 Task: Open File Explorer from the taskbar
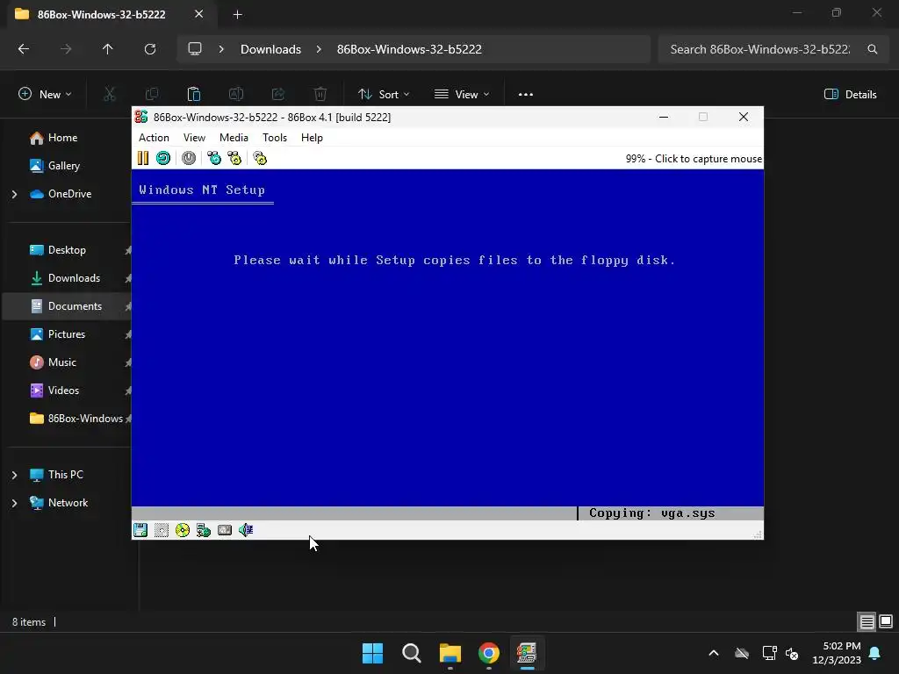tap(450, 653)
